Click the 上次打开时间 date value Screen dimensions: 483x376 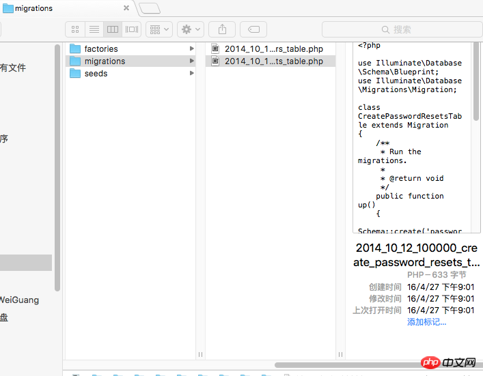pos(441,310)
